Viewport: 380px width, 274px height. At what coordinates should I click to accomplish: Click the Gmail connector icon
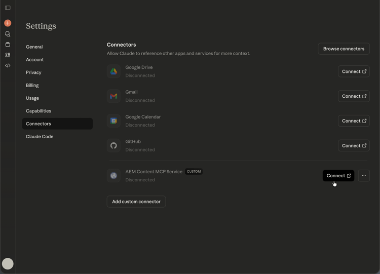113,96
